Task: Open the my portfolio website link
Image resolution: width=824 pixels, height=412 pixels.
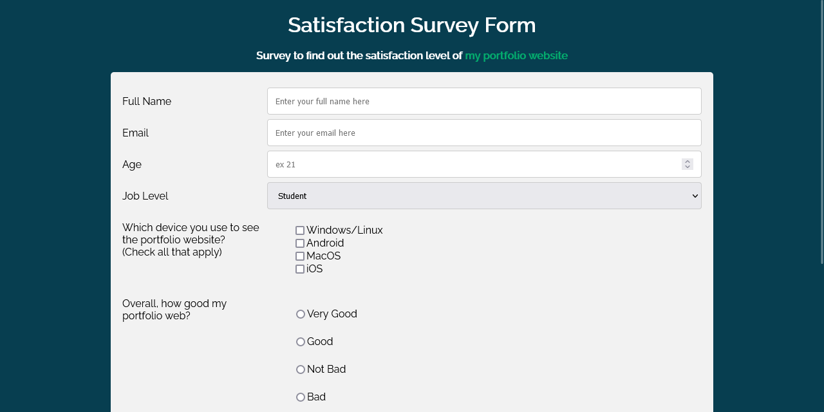Action: coord(516,55)
